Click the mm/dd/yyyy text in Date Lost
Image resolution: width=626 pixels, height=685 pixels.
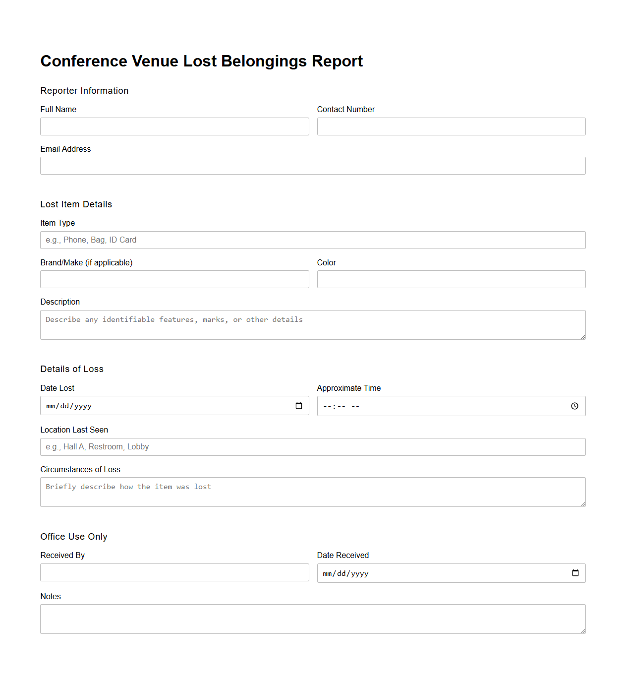click(x=68, y=405)
